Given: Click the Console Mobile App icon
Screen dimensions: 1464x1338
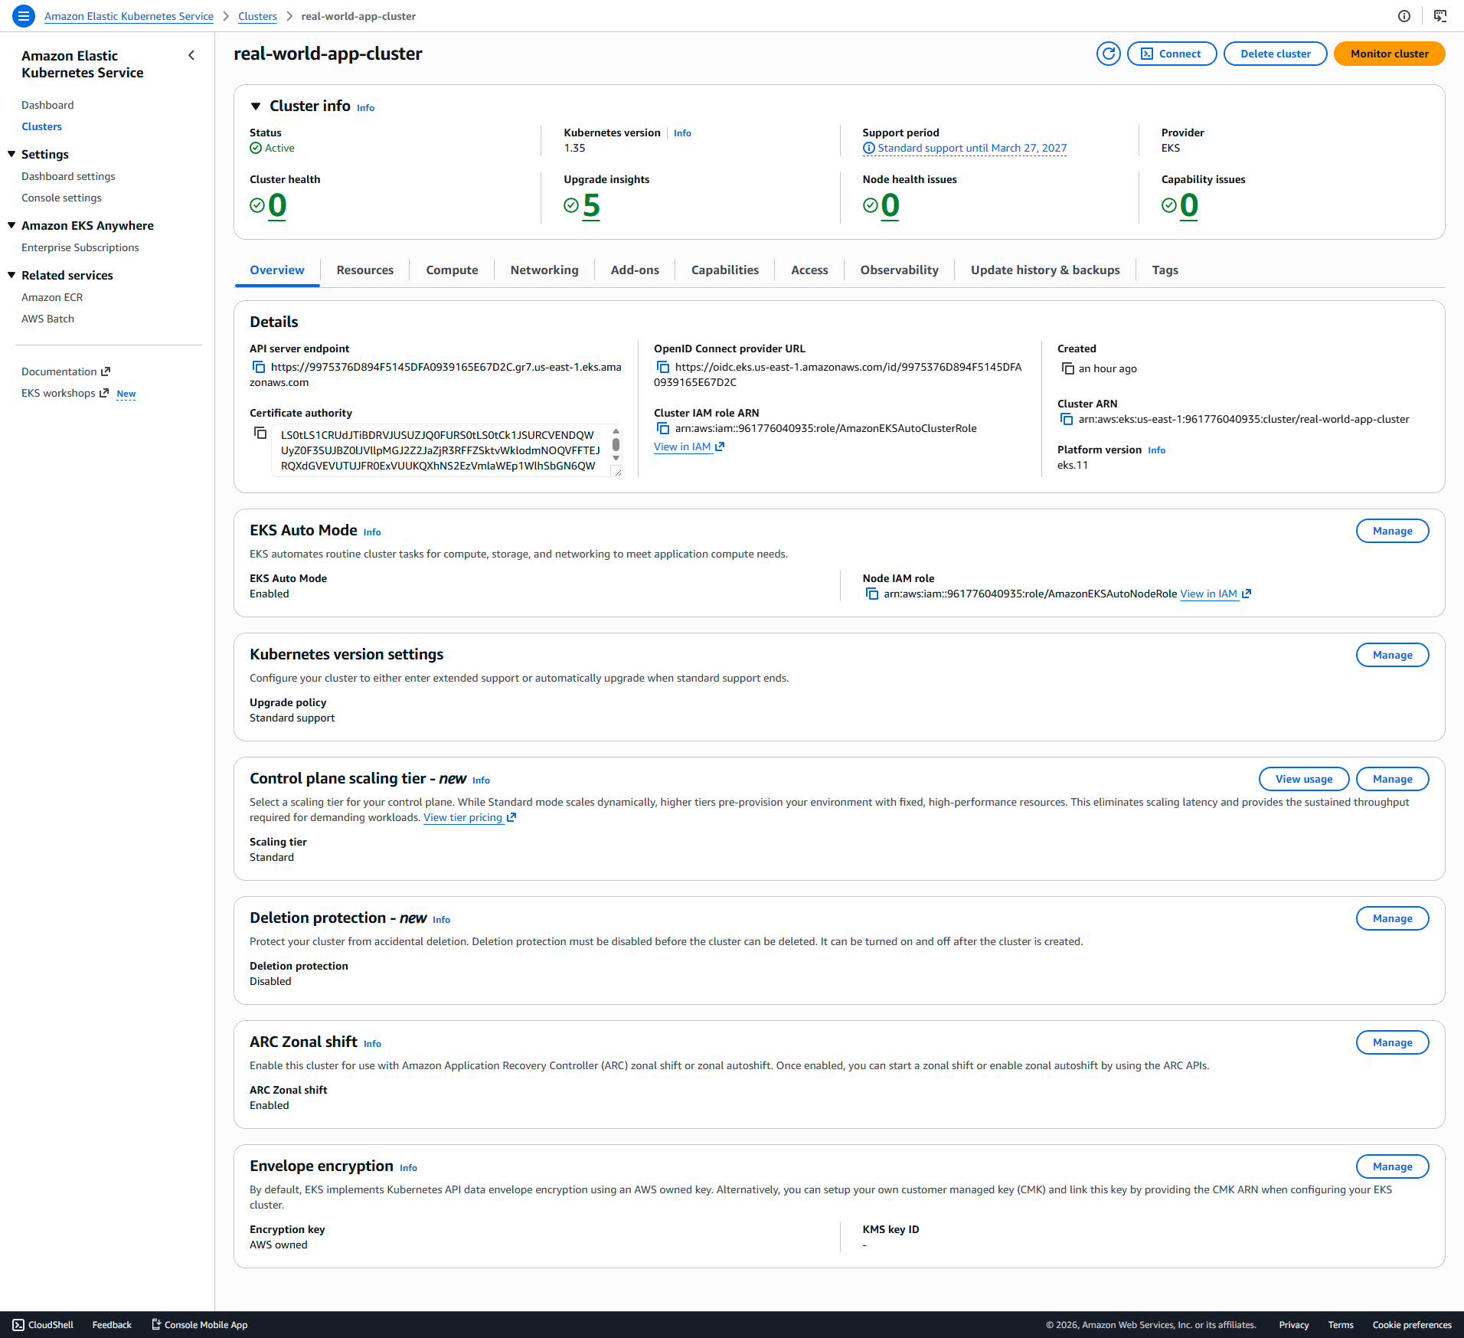Looking at the screenshot, I should click(x=156, y=1324).
